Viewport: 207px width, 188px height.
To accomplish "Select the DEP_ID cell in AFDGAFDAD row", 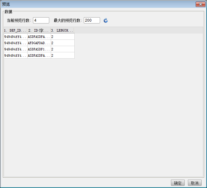I will tap(15, 43).
